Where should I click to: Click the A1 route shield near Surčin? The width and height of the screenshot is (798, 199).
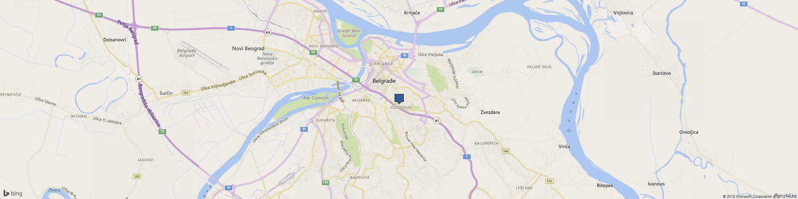(x=138, y=78)
